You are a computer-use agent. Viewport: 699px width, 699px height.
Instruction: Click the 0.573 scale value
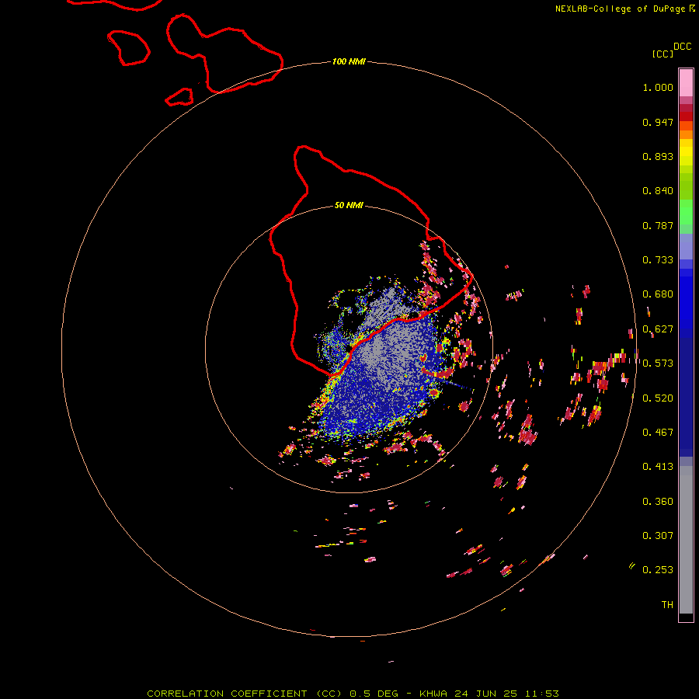point(658,363)
